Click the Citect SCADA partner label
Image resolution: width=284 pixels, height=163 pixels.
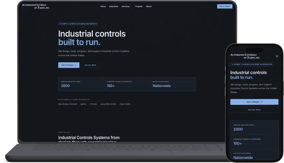125,104
